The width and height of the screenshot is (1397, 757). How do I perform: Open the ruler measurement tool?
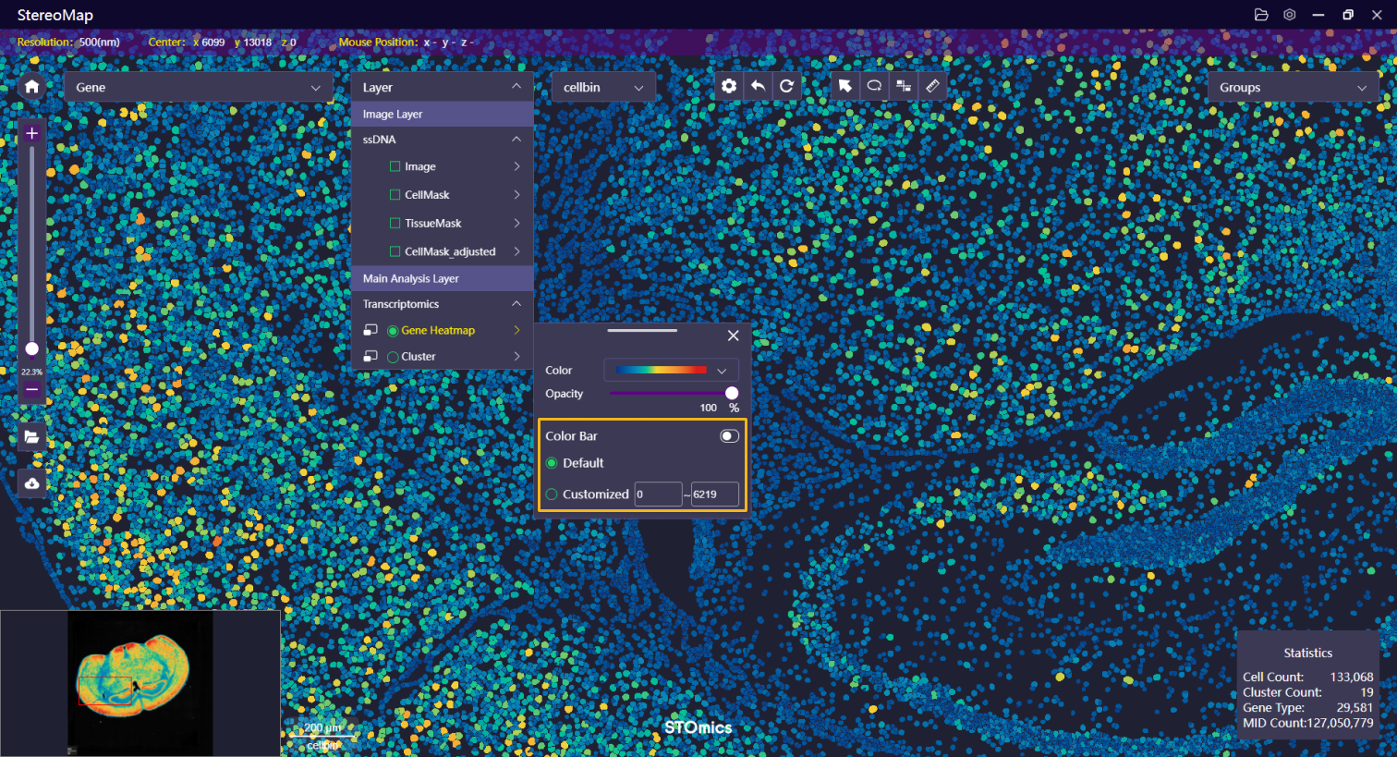coord(932,86)
